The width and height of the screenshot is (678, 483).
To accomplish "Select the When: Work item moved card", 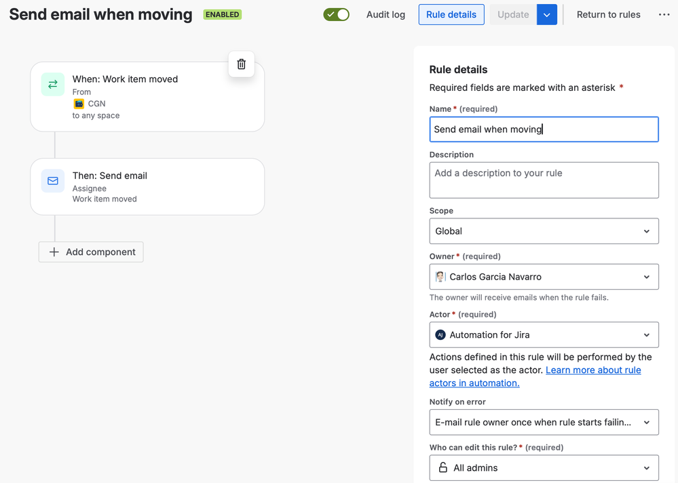I will pos(147,97).
